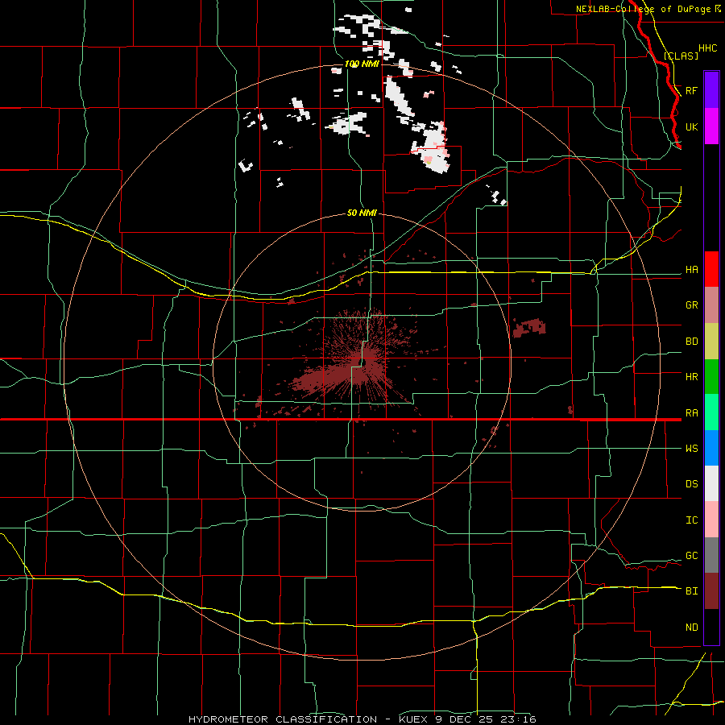Click the Hydrometeor Classification KUEX caption
Viewport: 725px width, 725px height.
click(362, 719)
